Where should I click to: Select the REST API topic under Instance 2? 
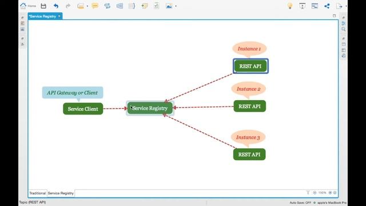click(x=249, y=106)
